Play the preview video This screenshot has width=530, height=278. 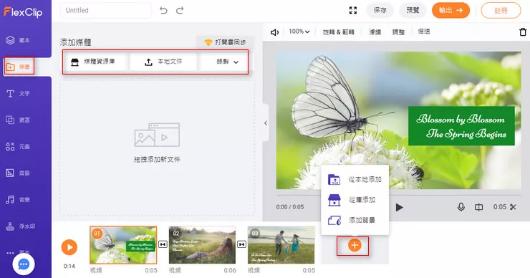click(x=399, y=207)
